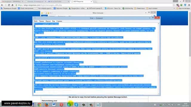Viewport: 191px width, 107px height.
Task: Open blue Skype icon on the taskbar
Action: point(76,105)
